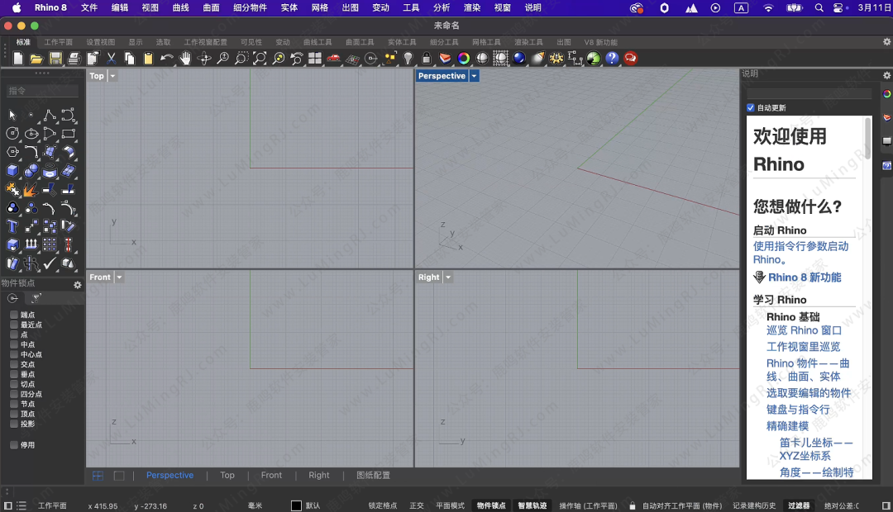The image size is (893, 512).
Task: Open the Rhino 8 新功能 link
Action: [x=804, y=277]
